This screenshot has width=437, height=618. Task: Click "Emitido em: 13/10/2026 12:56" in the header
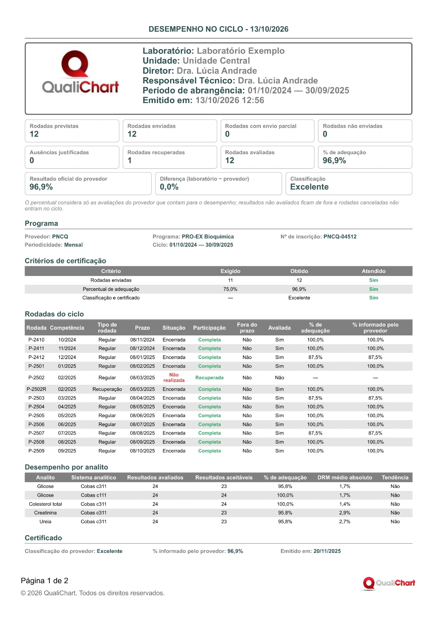point(204,100)
